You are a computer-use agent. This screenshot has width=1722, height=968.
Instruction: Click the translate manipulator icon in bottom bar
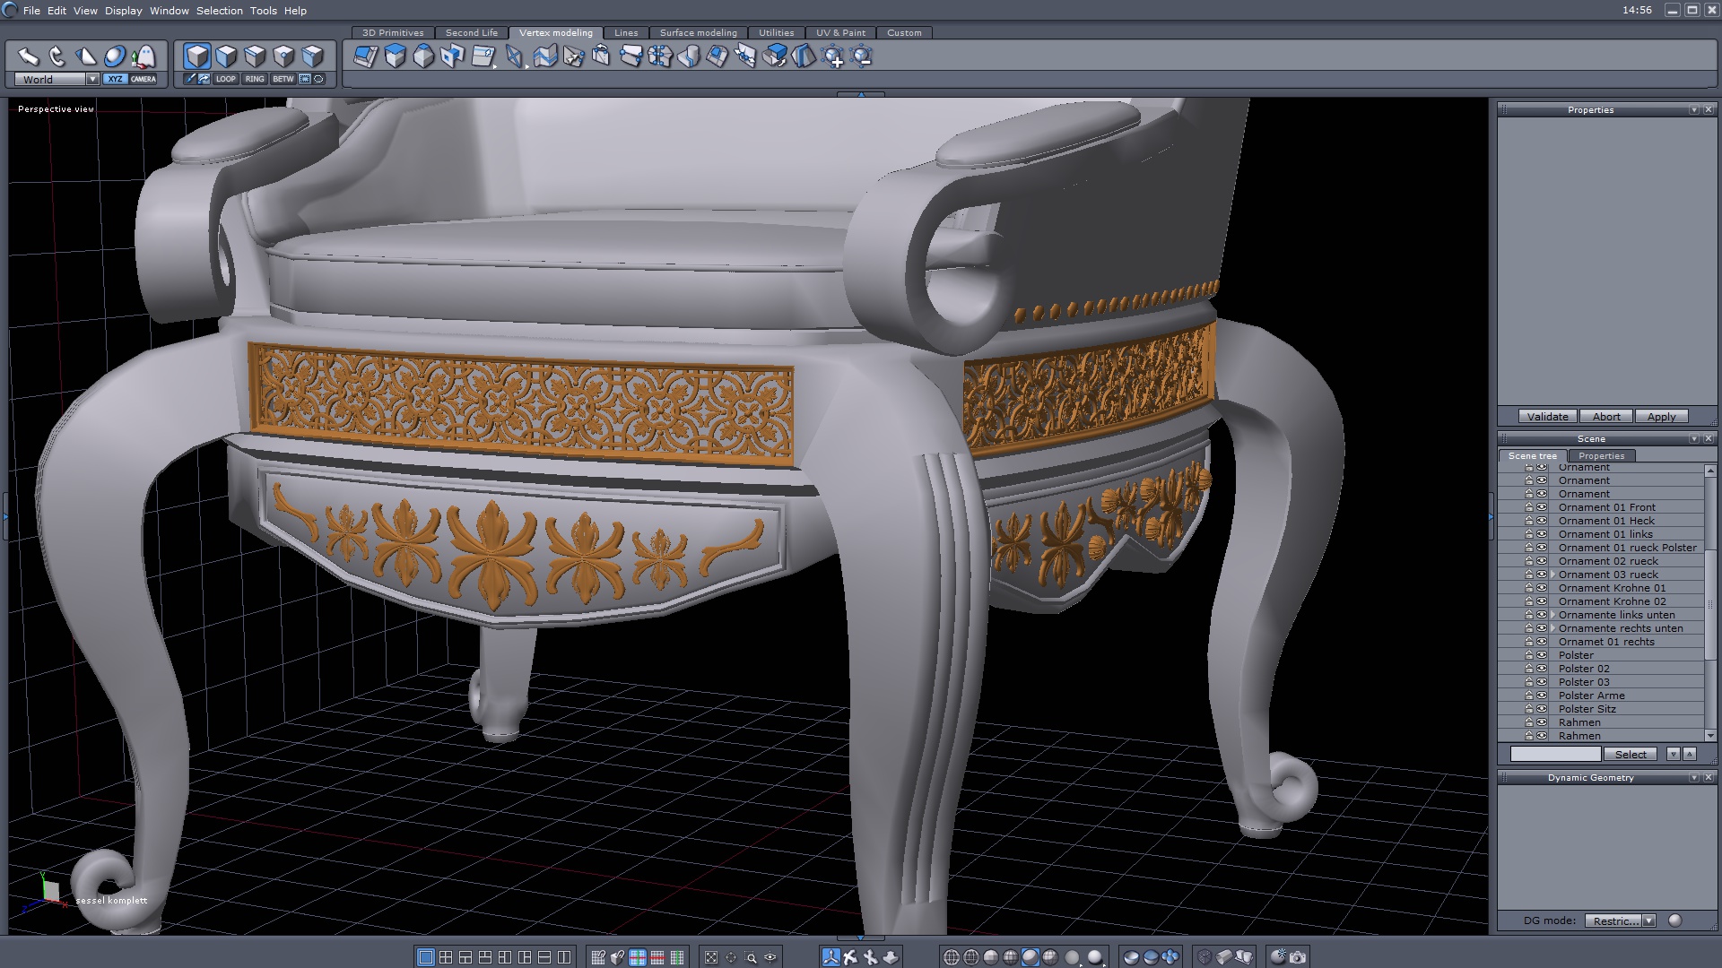pos(831,957)
